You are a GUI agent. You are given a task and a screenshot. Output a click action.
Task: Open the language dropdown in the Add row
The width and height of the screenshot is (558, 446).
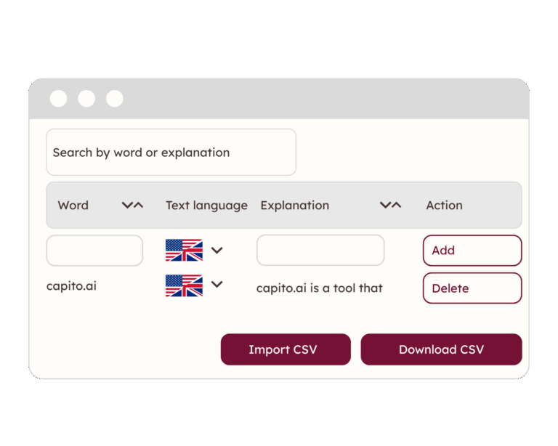pyautogui.click(x=217, y=251)
